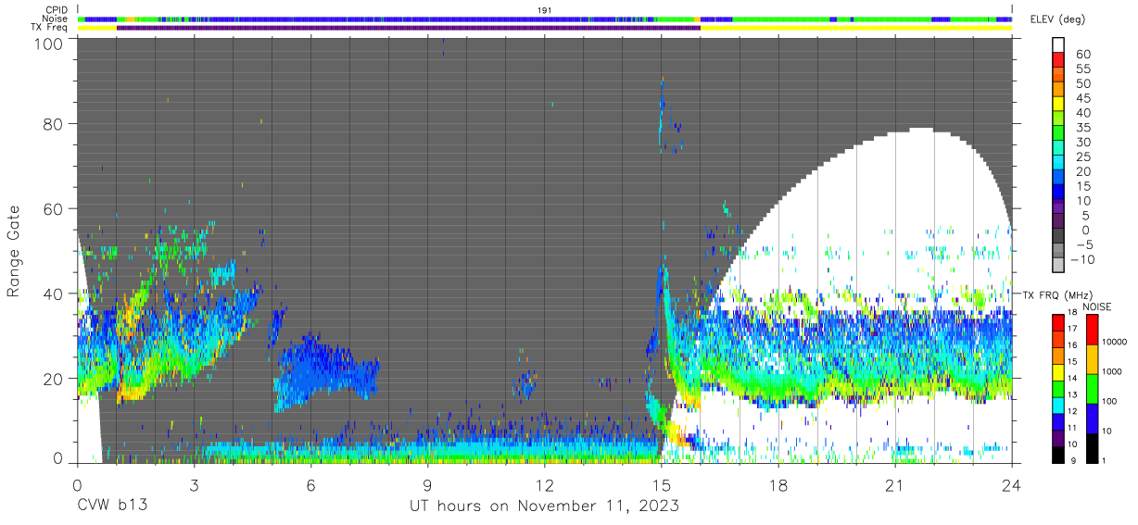1138x525 pixels.
Task: Click the 12 hour tick on the time axis
Action: click(544, 485)
